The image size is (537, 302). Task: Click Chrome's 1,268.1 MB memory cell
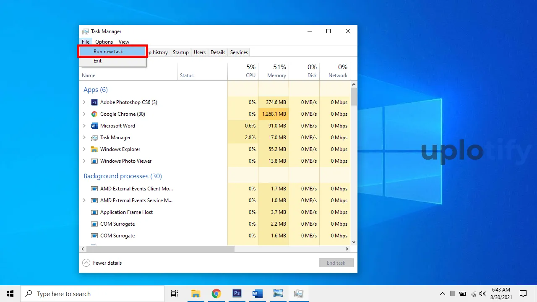click(274, 114)
